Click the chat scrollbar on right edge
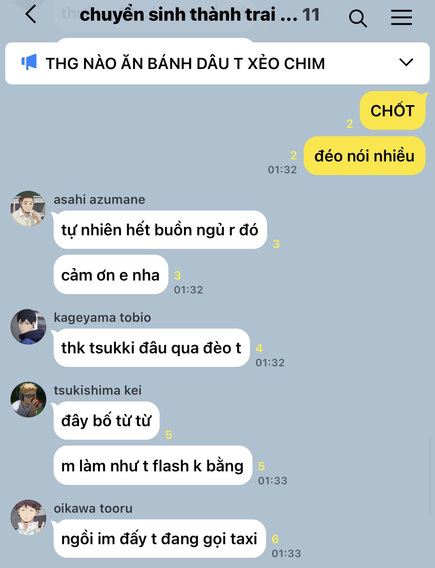 click(x=430, y=476)
